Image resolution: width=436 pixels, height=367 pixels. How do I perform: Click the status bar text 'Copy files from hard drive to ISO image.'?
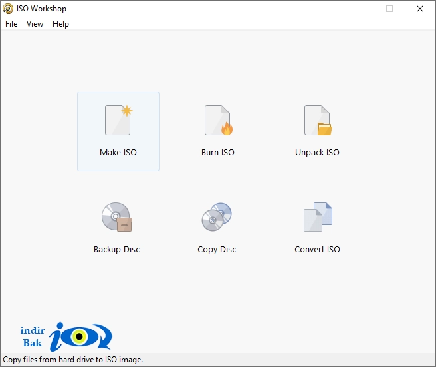73,360
